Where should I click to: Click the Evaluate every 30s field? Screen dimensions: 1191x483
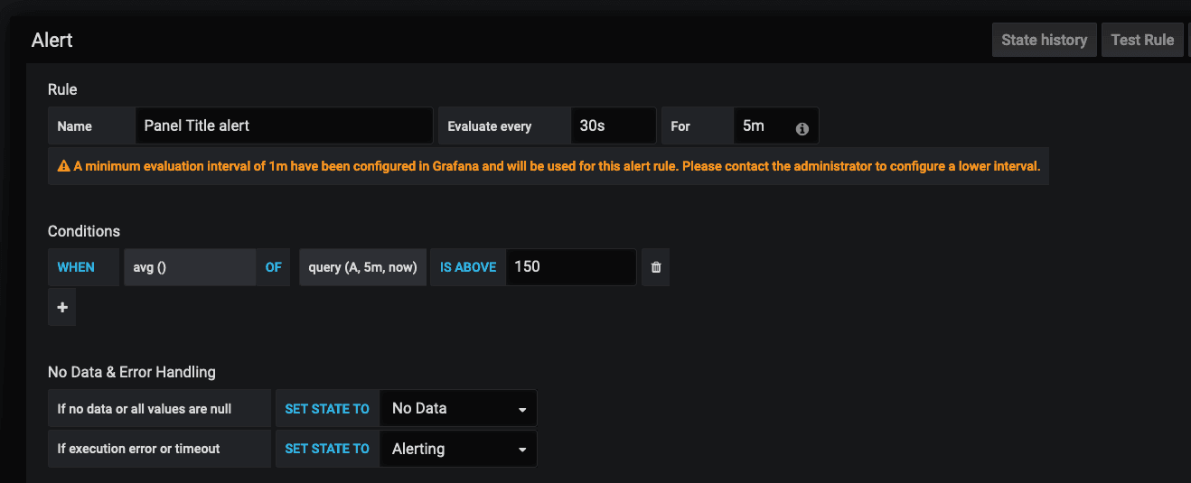tap(613, 126)
